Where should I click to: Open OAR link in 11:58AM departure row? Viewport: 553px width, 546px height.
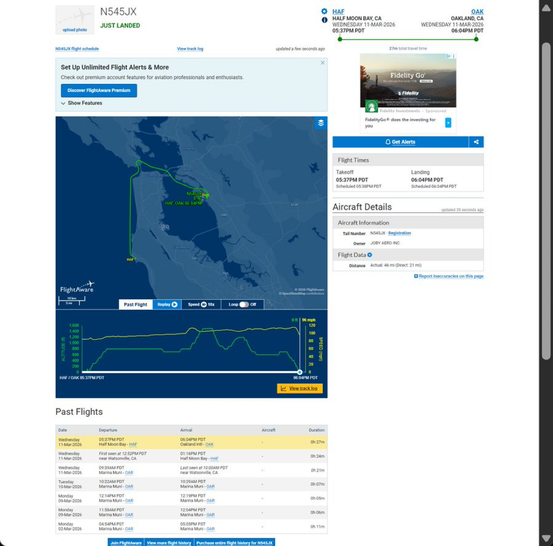click(x=129, y=515)
